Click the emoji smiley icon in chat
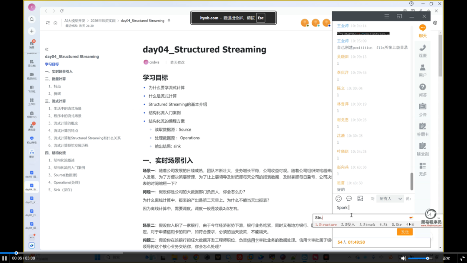The height and width of the screenshot is (263, 467). (339, 199)
